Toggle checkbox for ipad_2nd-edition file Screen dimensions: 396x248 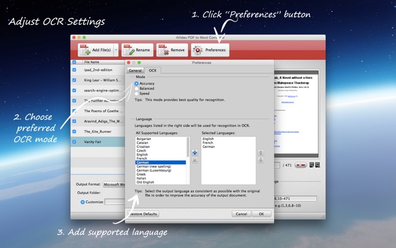[x=75, y=70]
